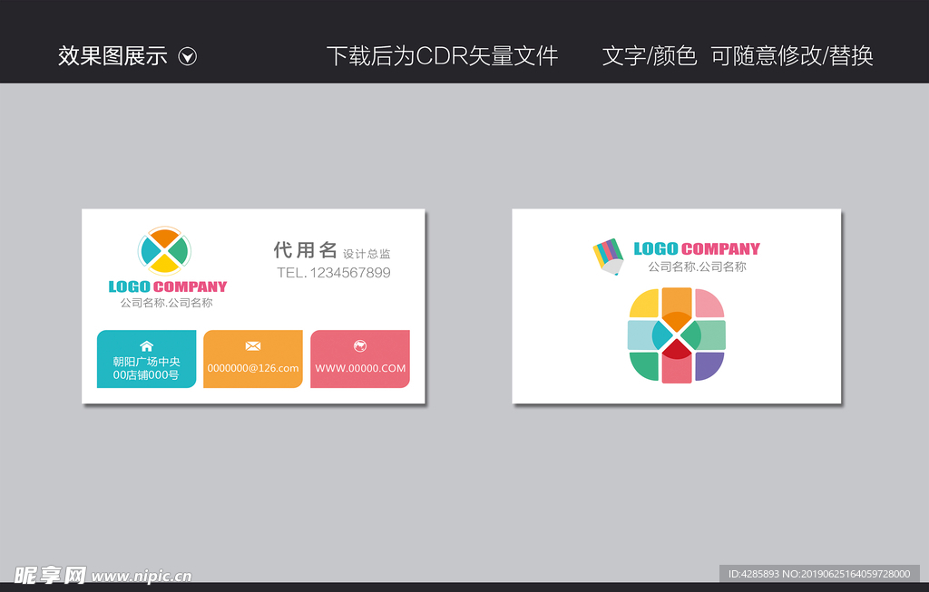Click the email address 0000000@126.com

coord(253,367)
